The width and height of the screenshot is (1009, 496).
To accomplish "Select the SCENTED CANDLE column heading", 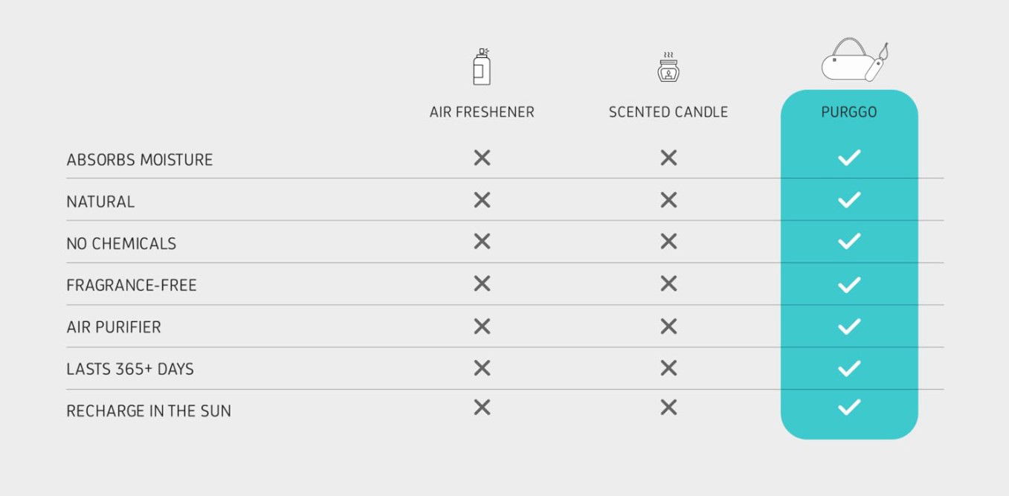I will click(x=668, y=112).
